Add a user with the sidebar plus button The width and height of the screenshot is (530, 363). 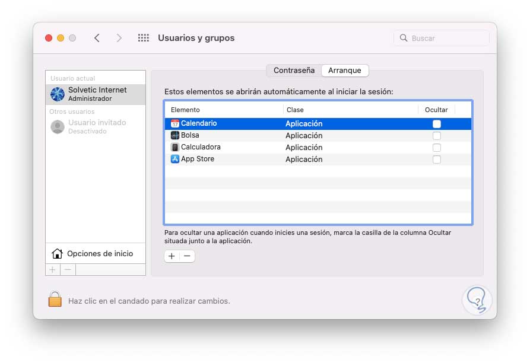[53, 270]
